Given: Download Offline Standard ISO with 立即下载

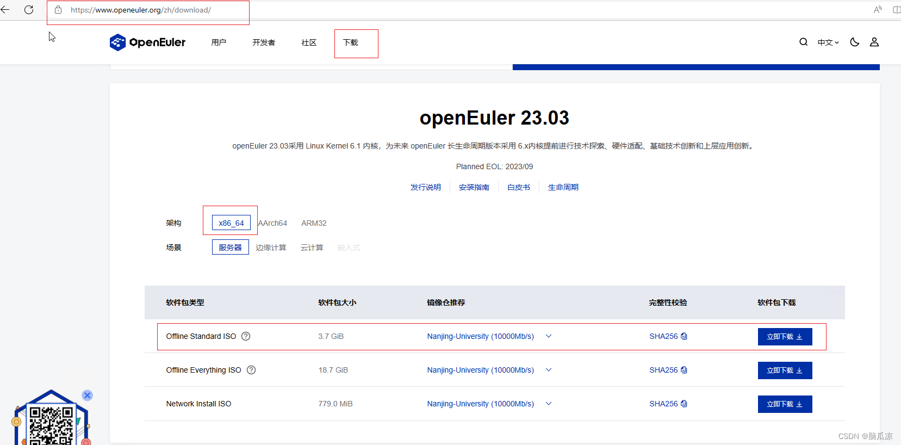Looking at the screenshot, I should [785, 337].
